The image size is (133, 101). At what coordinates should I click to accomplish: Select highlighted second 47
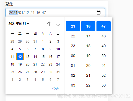104,26
